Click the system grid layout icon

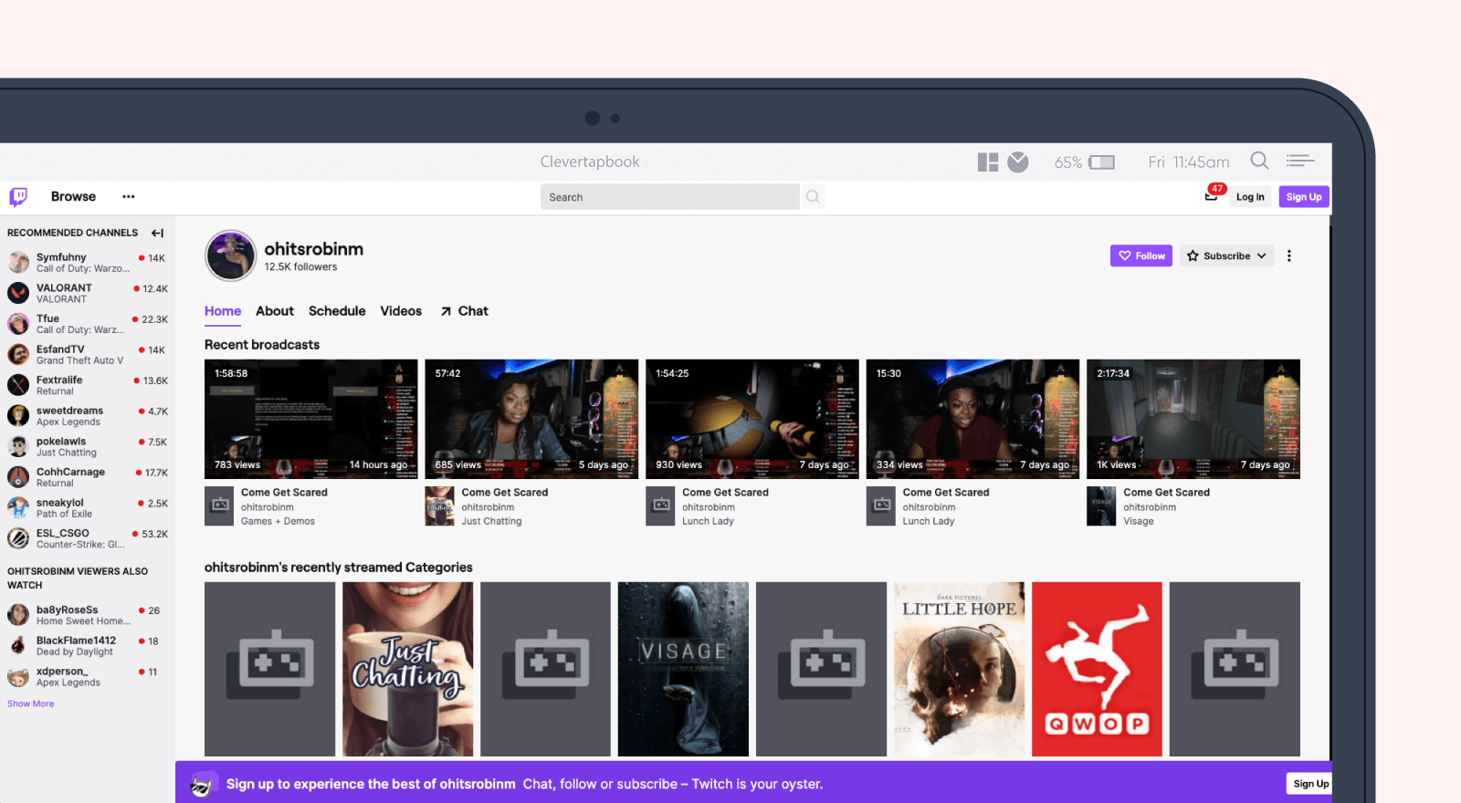(988, 162)
